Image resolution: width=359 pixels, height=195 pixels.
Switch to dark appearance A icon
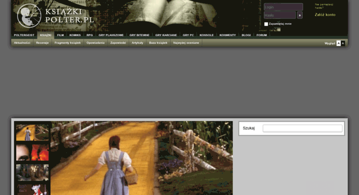pyautogui.click(x=343, y=43)
